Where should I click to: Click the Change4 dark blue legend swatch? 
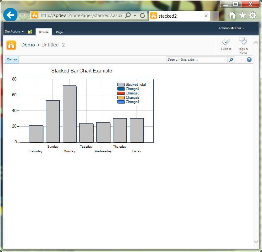pos(121,89)
